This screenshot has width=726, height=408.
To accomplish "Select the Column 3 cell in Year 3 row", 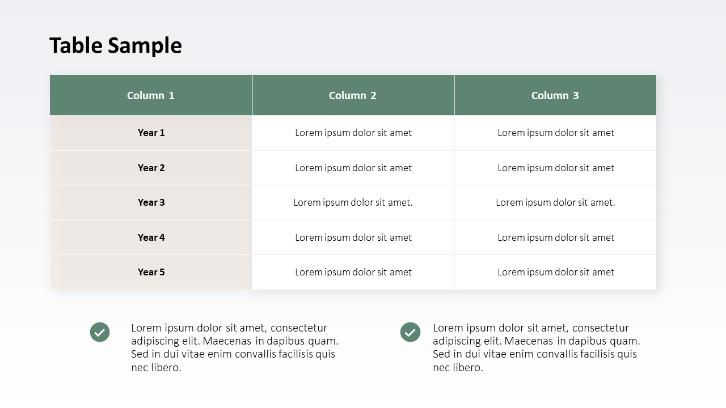I will pyautogui.click(x=555, y=202).
